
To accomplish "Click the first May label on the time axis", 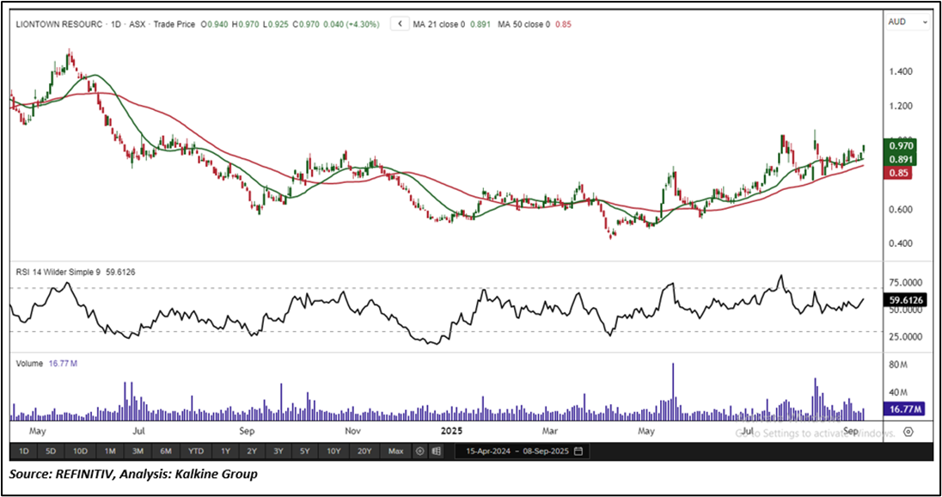I will coord(37,431).
